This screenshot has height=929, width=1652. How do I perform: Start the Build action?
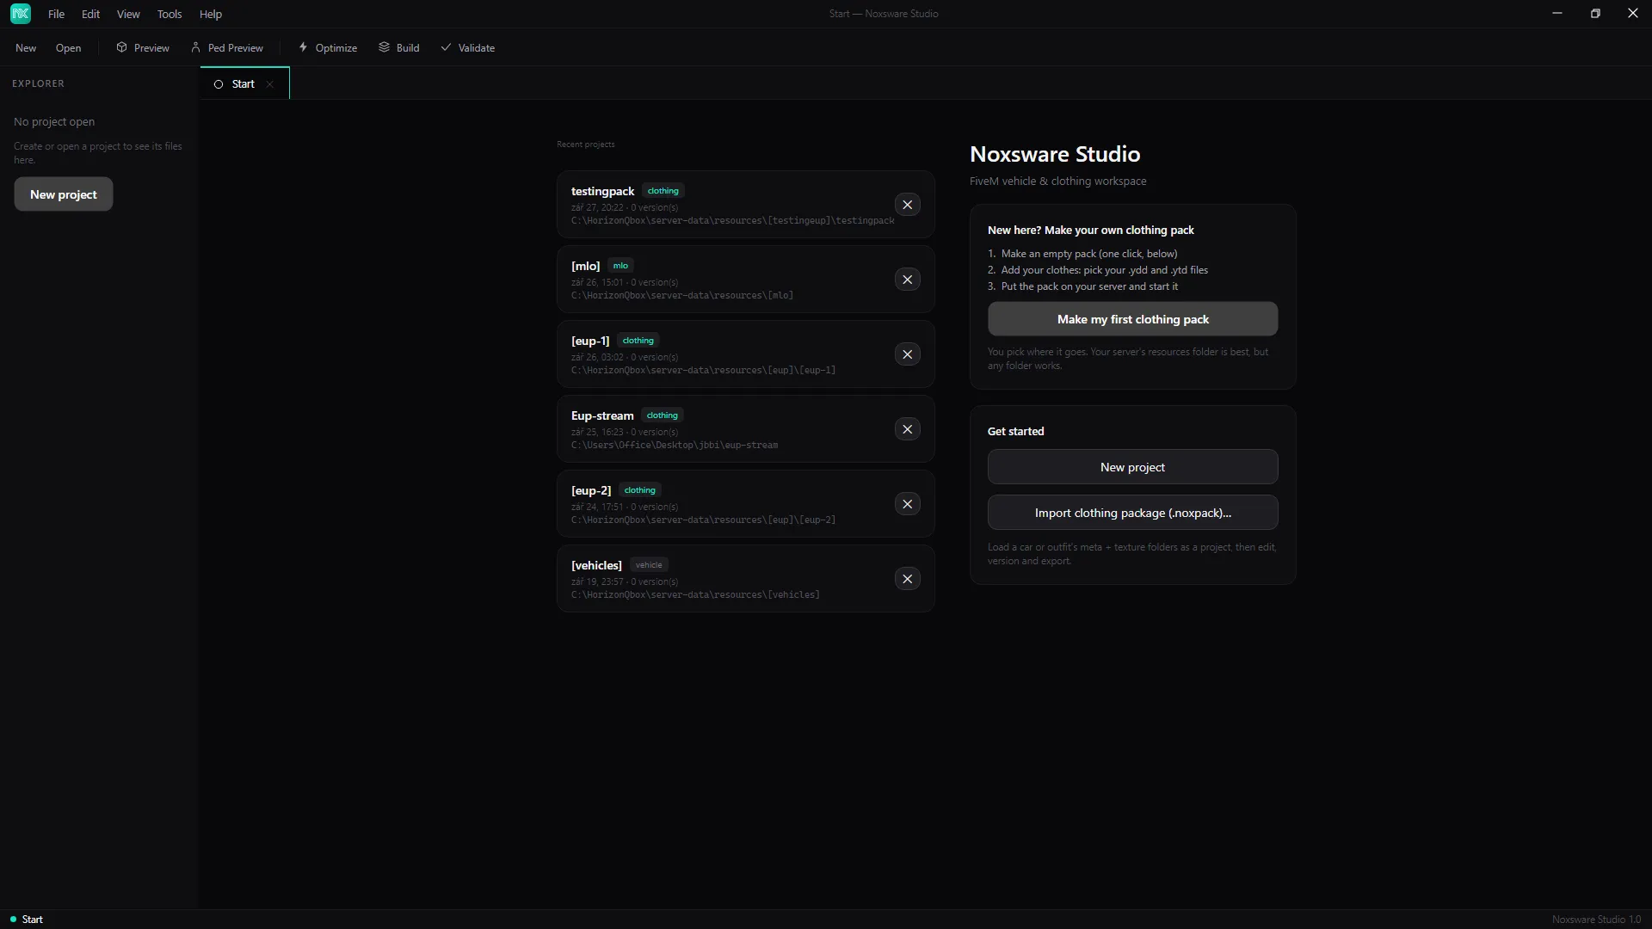399,48
